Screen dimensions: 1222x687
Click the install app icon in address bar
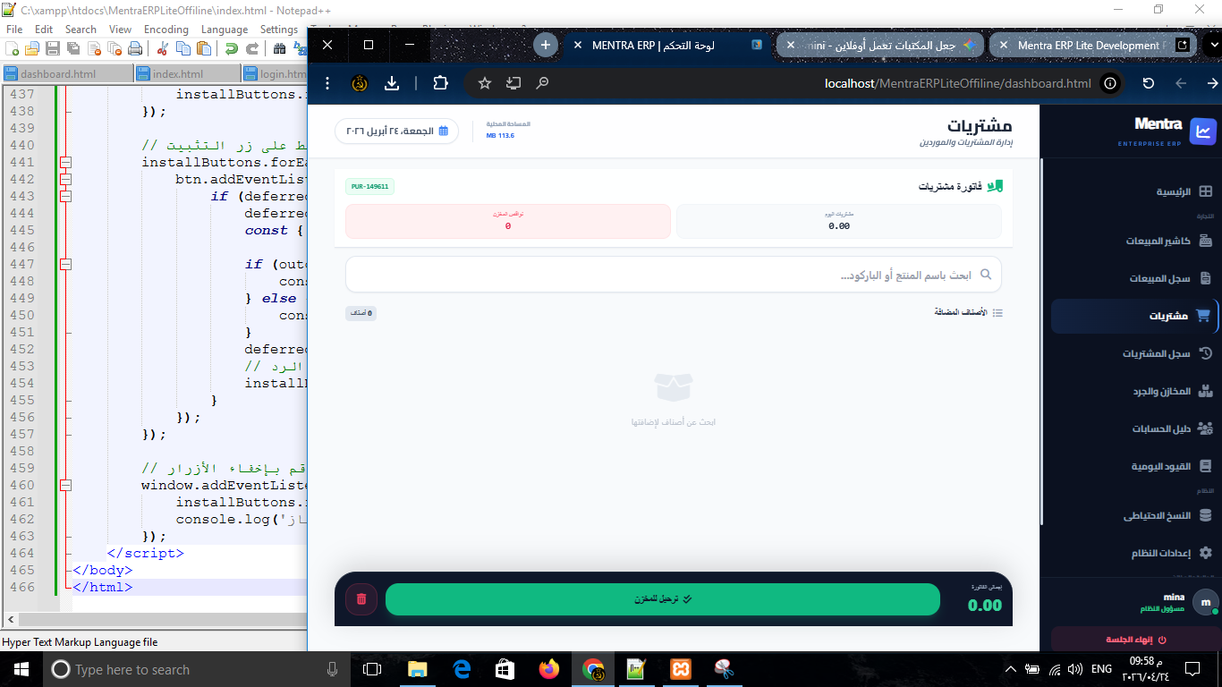(x=513, y=83)
